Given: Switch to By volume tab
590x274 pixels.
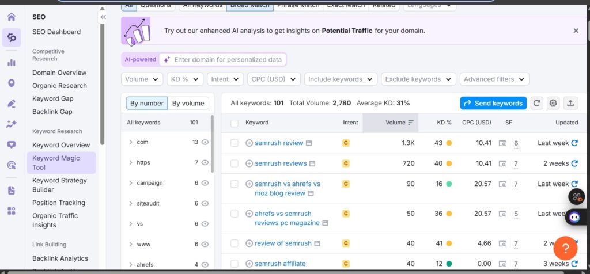Looking at the screenshot, I should 188,104.
